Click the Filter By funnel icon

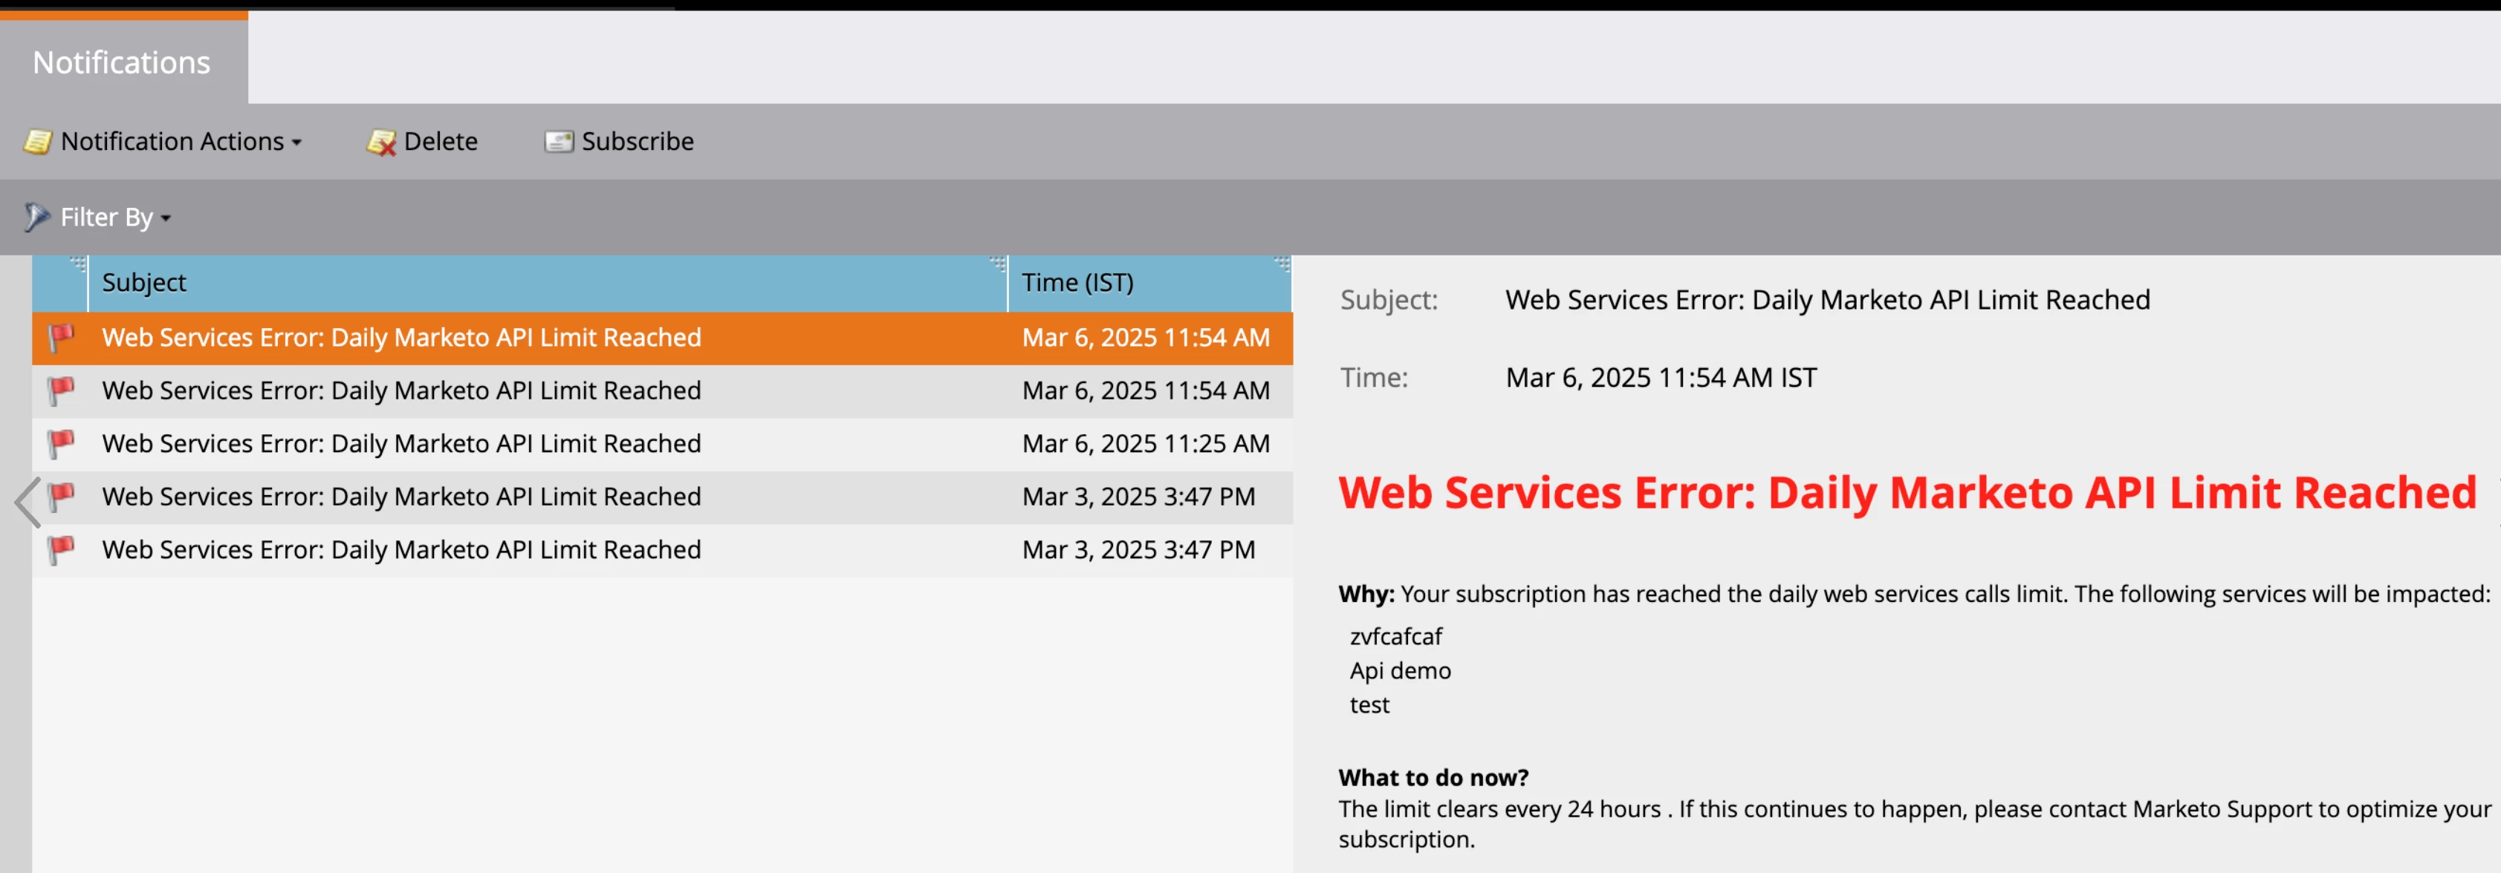coord(36,216)
